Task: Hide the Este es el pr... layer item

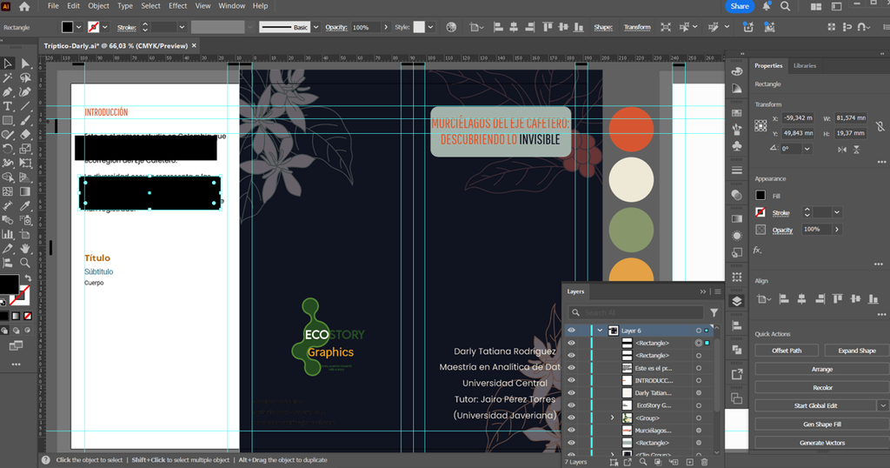Action: (572, 368)
